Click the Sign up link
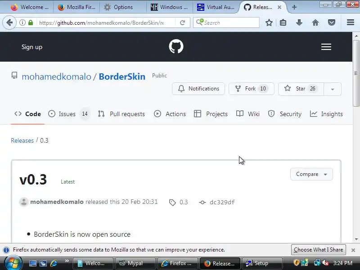The width and height of the screenshot is (360, 270). (32, 47)
